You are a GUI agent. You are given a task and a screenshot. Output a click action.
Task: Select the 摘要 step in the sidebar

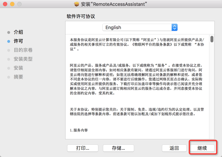coord(18,77)
